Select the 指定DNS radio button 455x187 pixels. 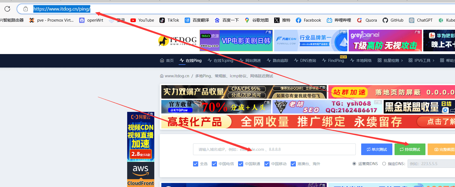click(384, 164)
